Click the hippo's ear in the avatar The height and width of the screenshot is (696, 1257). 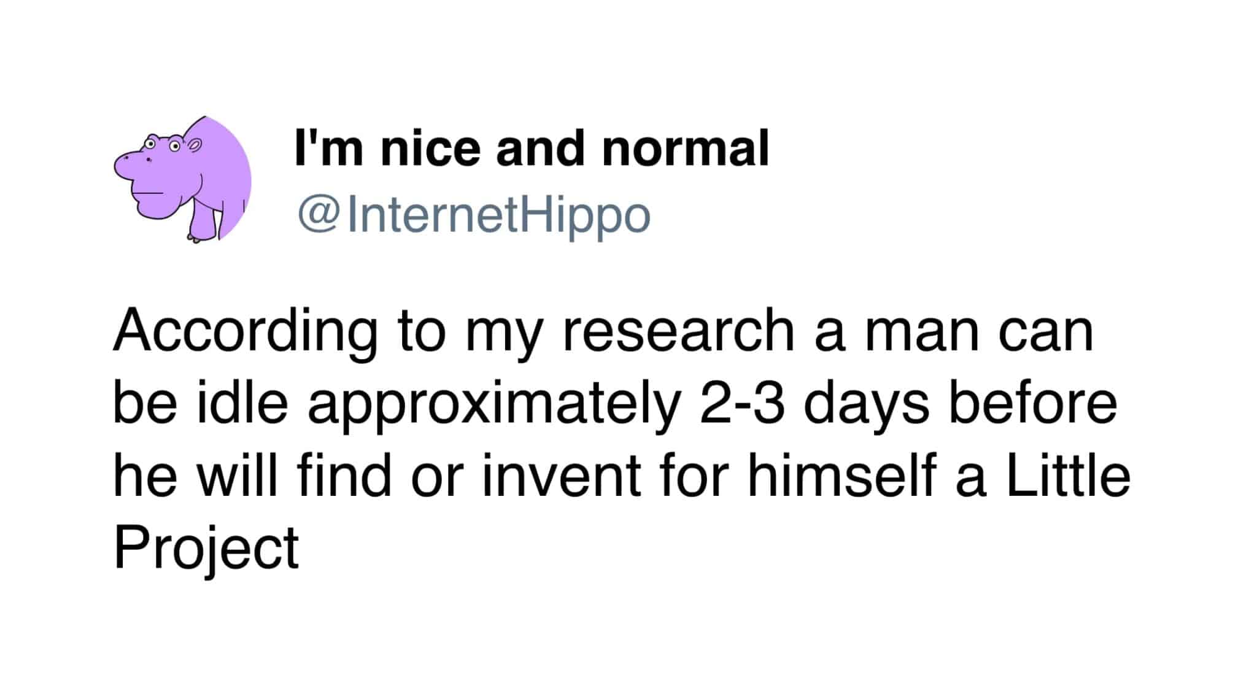194,145
